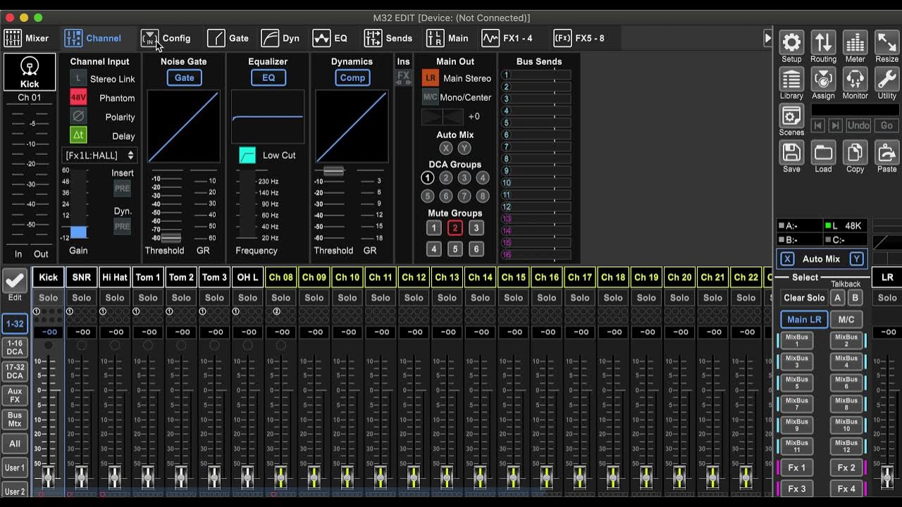902x507 pixels.
Task: Enable the Dynamics Comp button
Action: tap(352, 77)
